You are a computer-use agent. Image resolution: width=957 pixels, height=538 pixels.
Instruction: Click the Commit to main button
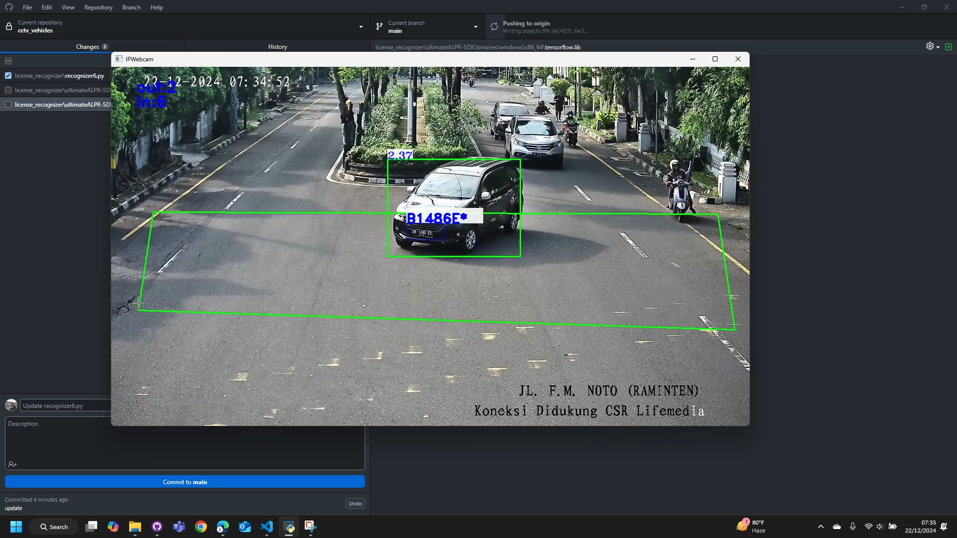coord(185,482)
